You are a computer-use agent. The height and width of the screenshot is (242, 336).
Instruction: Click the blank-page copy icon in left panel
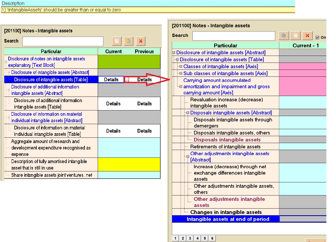point(117,41)
